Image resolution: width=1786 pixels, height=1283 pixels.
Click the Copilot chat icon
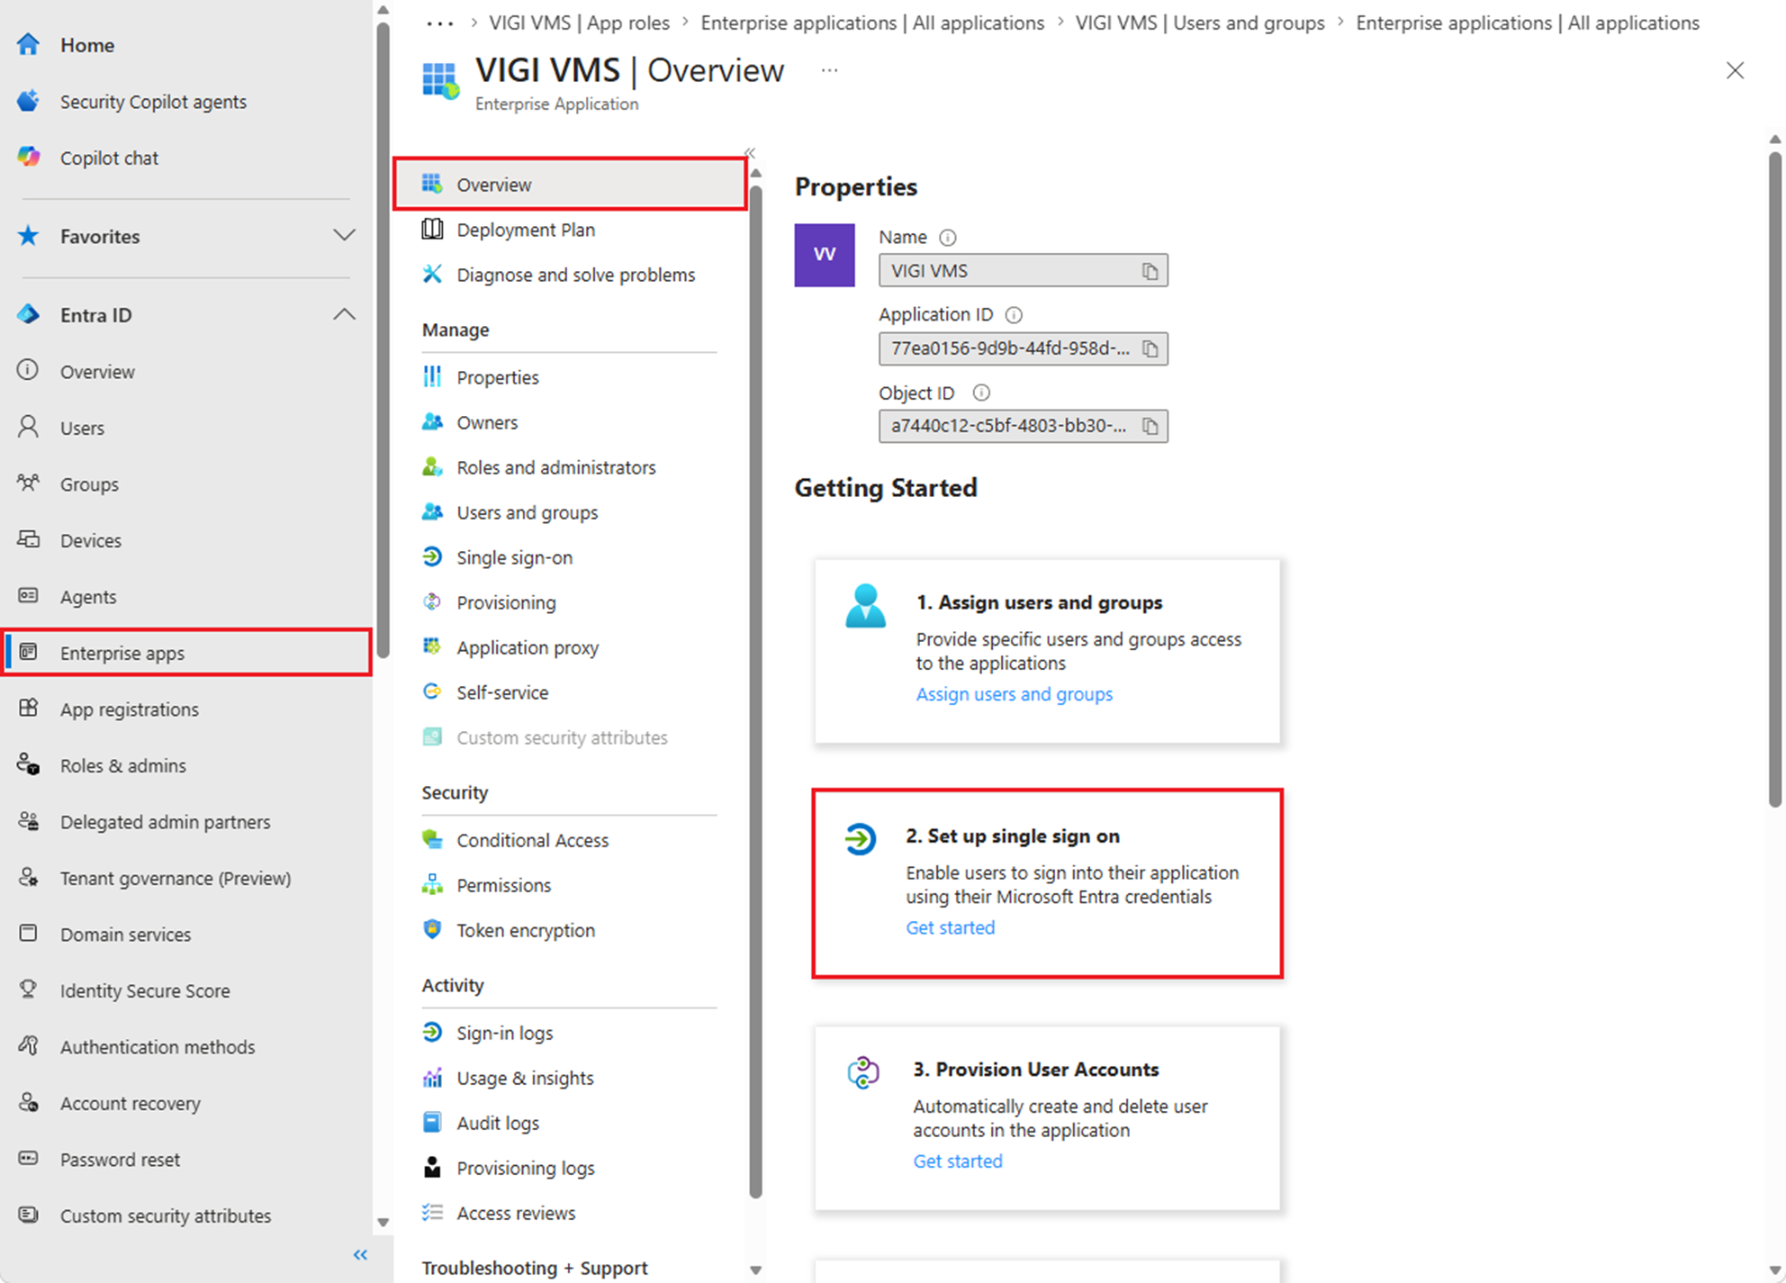click(29, 157)
